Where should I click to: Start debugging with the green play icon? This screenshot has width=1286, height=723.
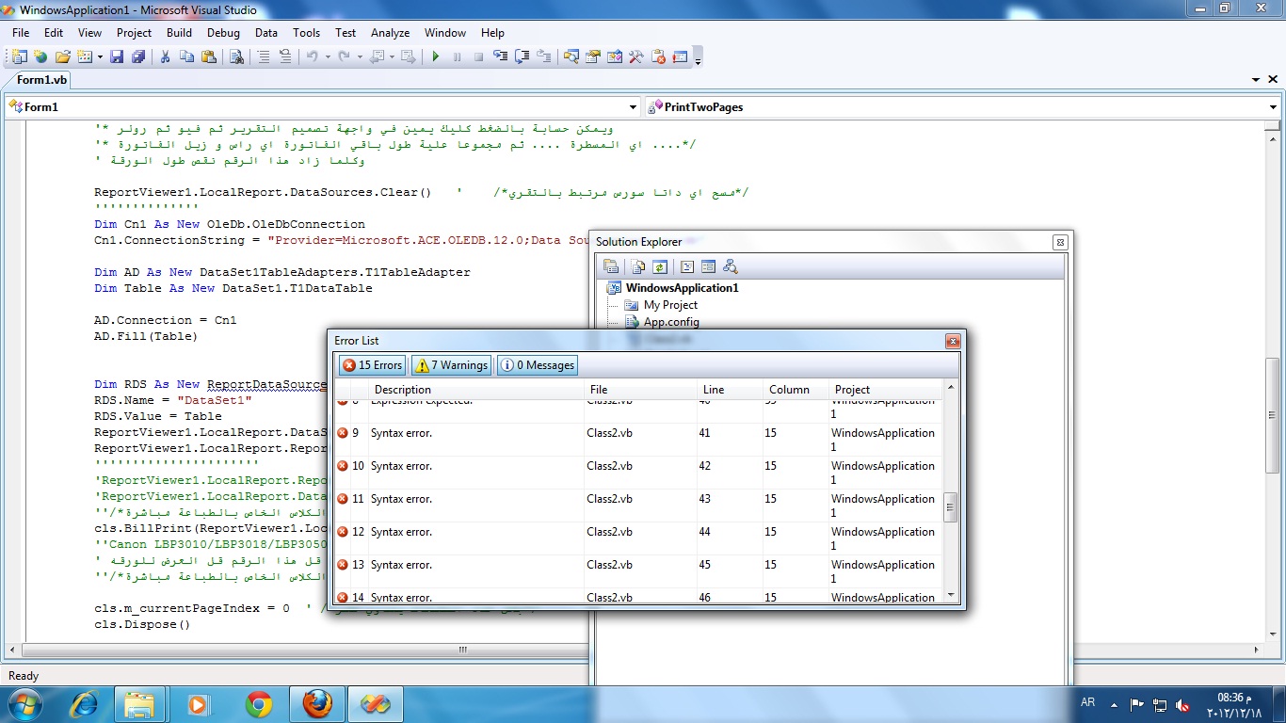point(436,57)
